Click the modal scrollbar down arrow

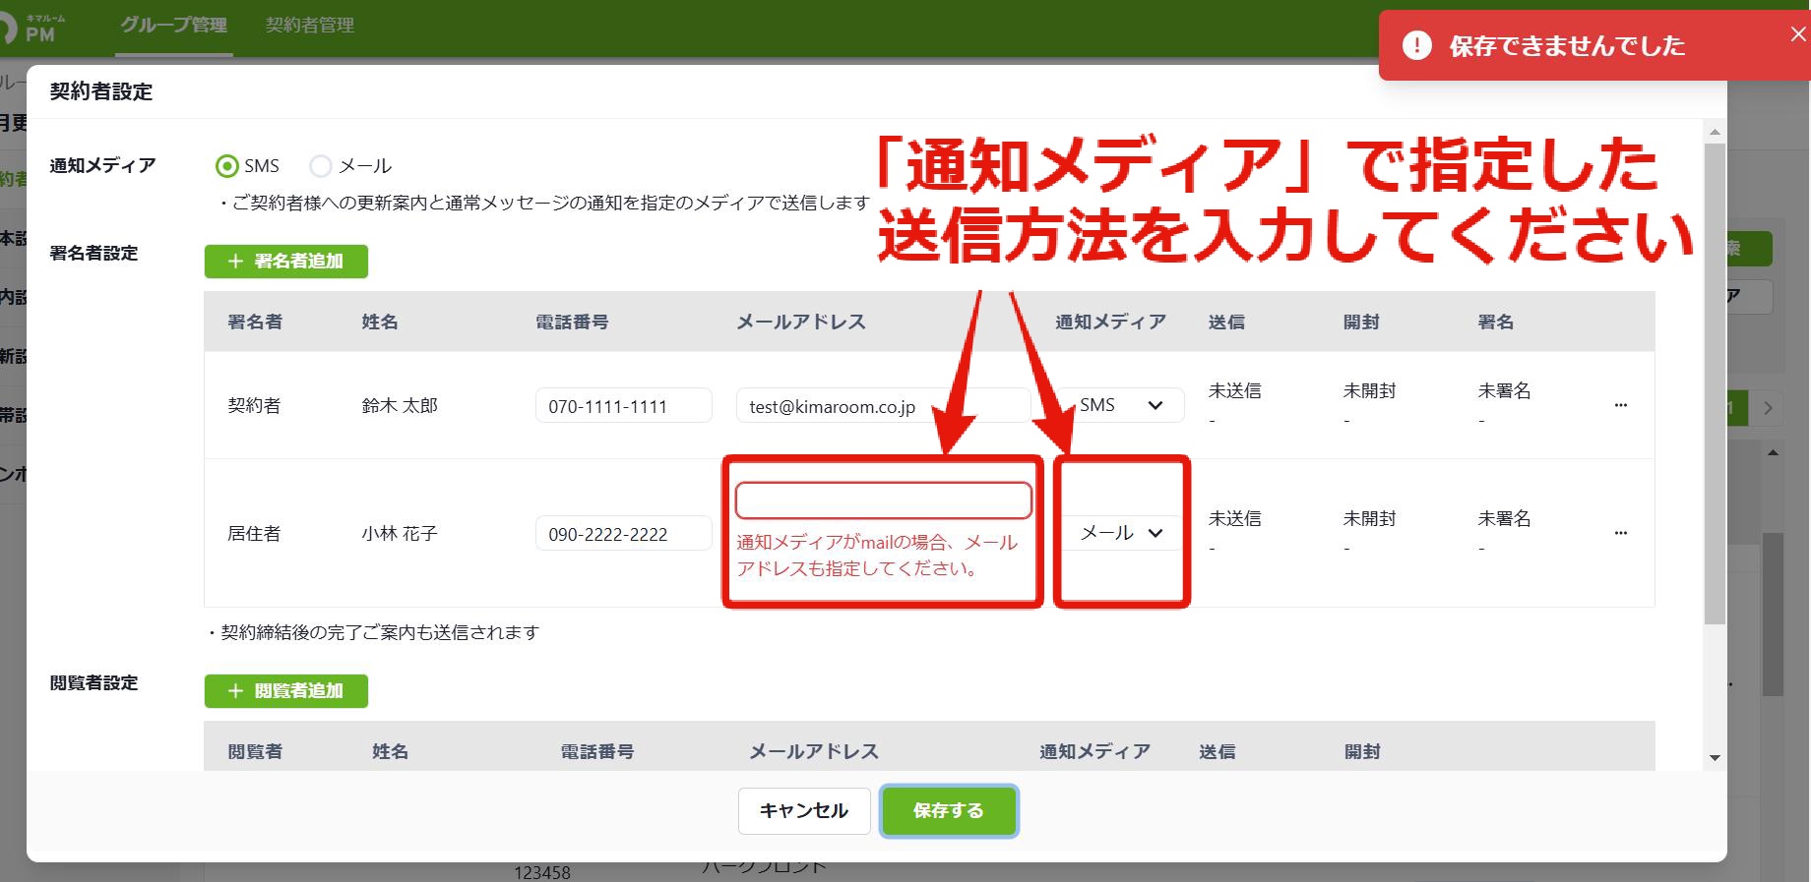point(1715,757)
